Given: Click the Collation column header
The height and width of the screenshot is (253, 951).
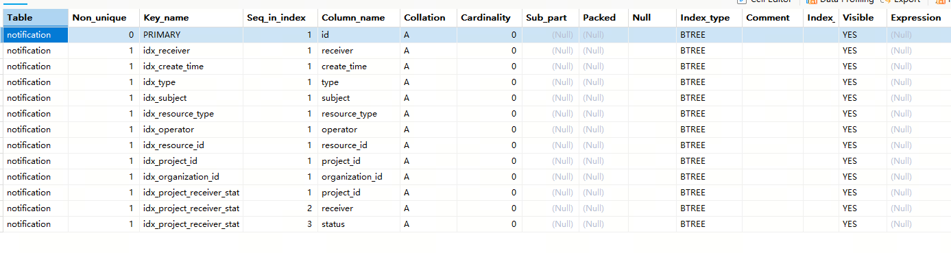Looking at the screenshot, I should (x=429, y=18).
